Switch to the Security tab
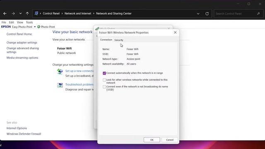The height and width of the screenshot is (149, 265). tap(119, 40)
